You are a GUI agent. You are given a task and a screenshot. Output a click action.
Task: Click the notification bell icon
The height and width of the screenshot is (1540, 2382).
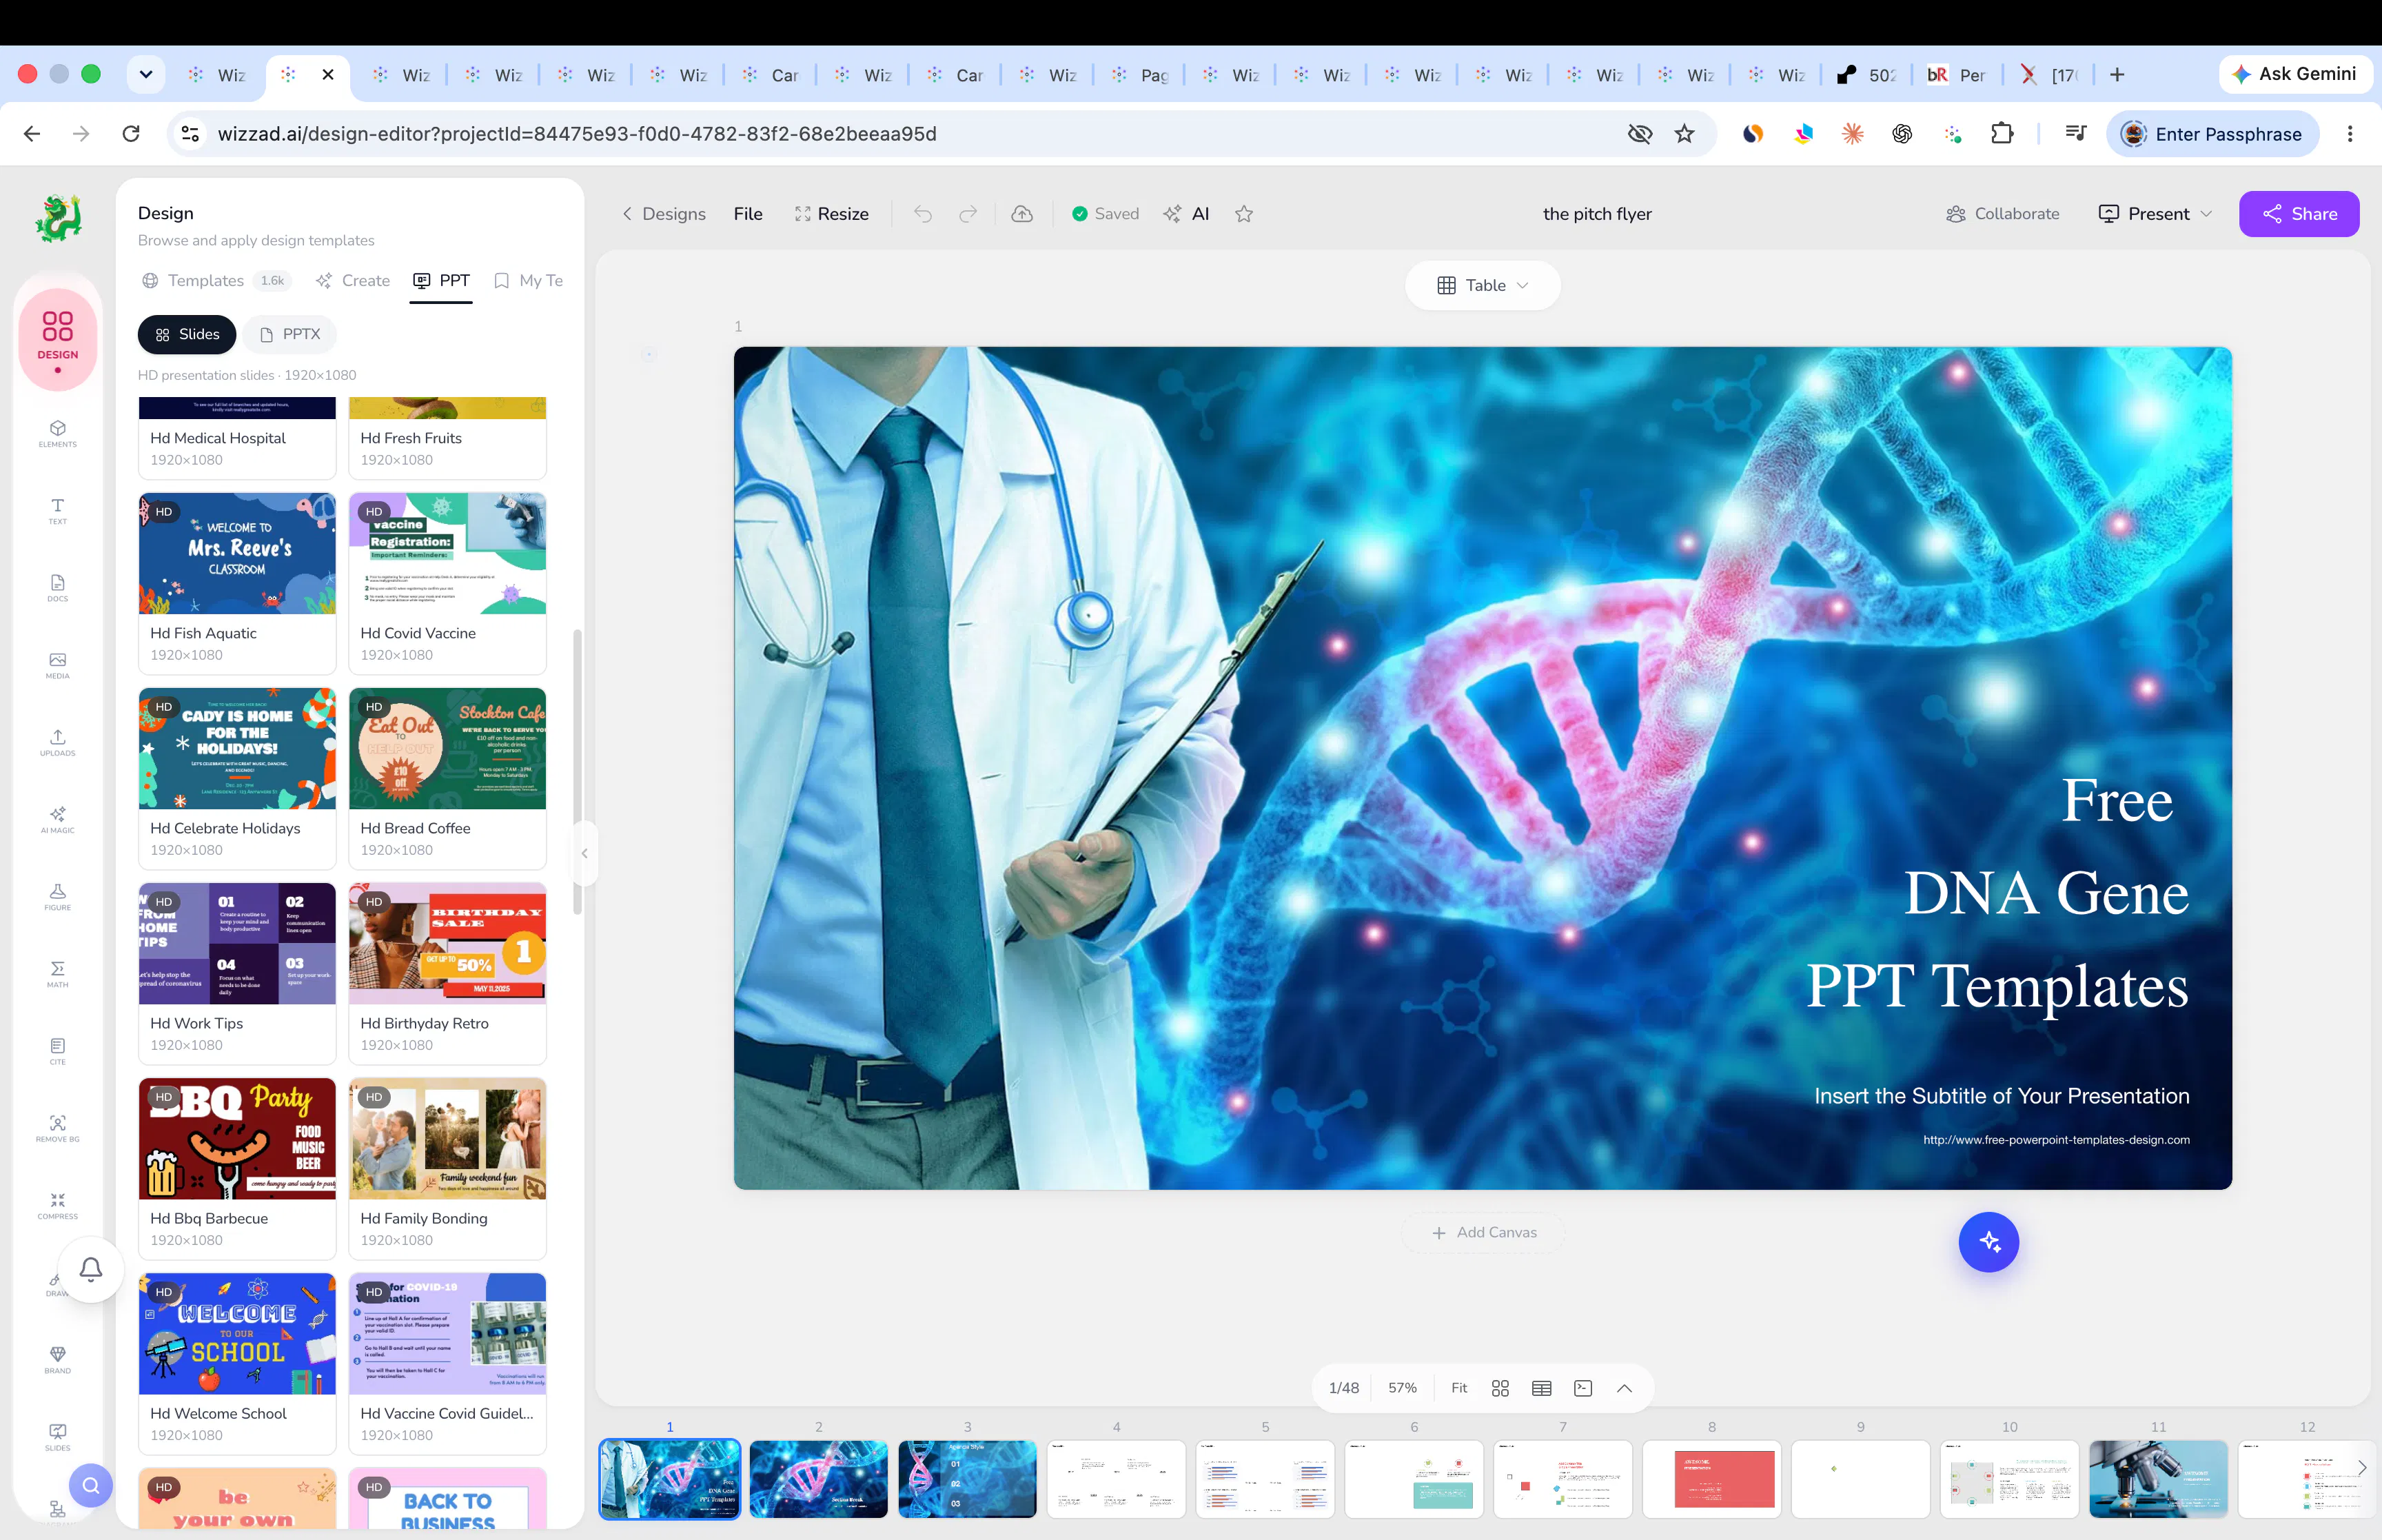point(91,1269)
